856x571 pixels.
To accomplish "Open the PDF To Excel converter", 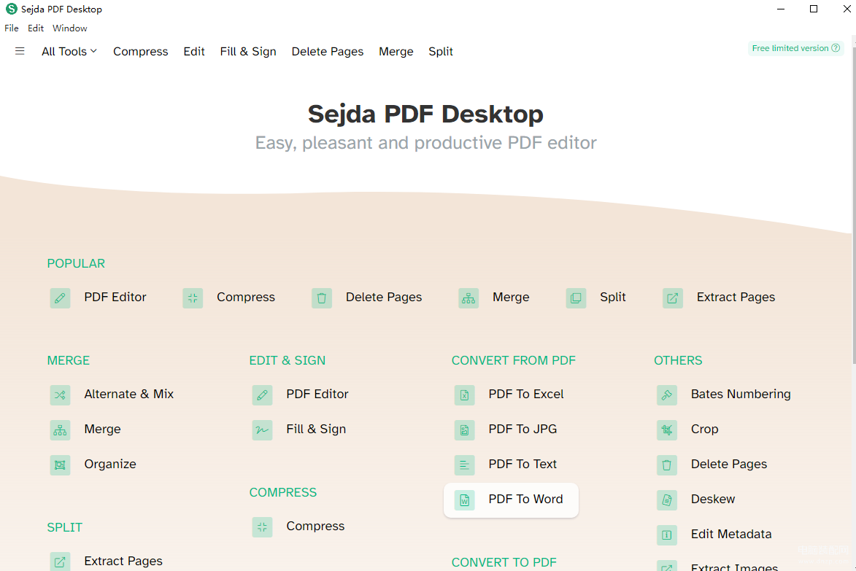I will coord(525,394).
